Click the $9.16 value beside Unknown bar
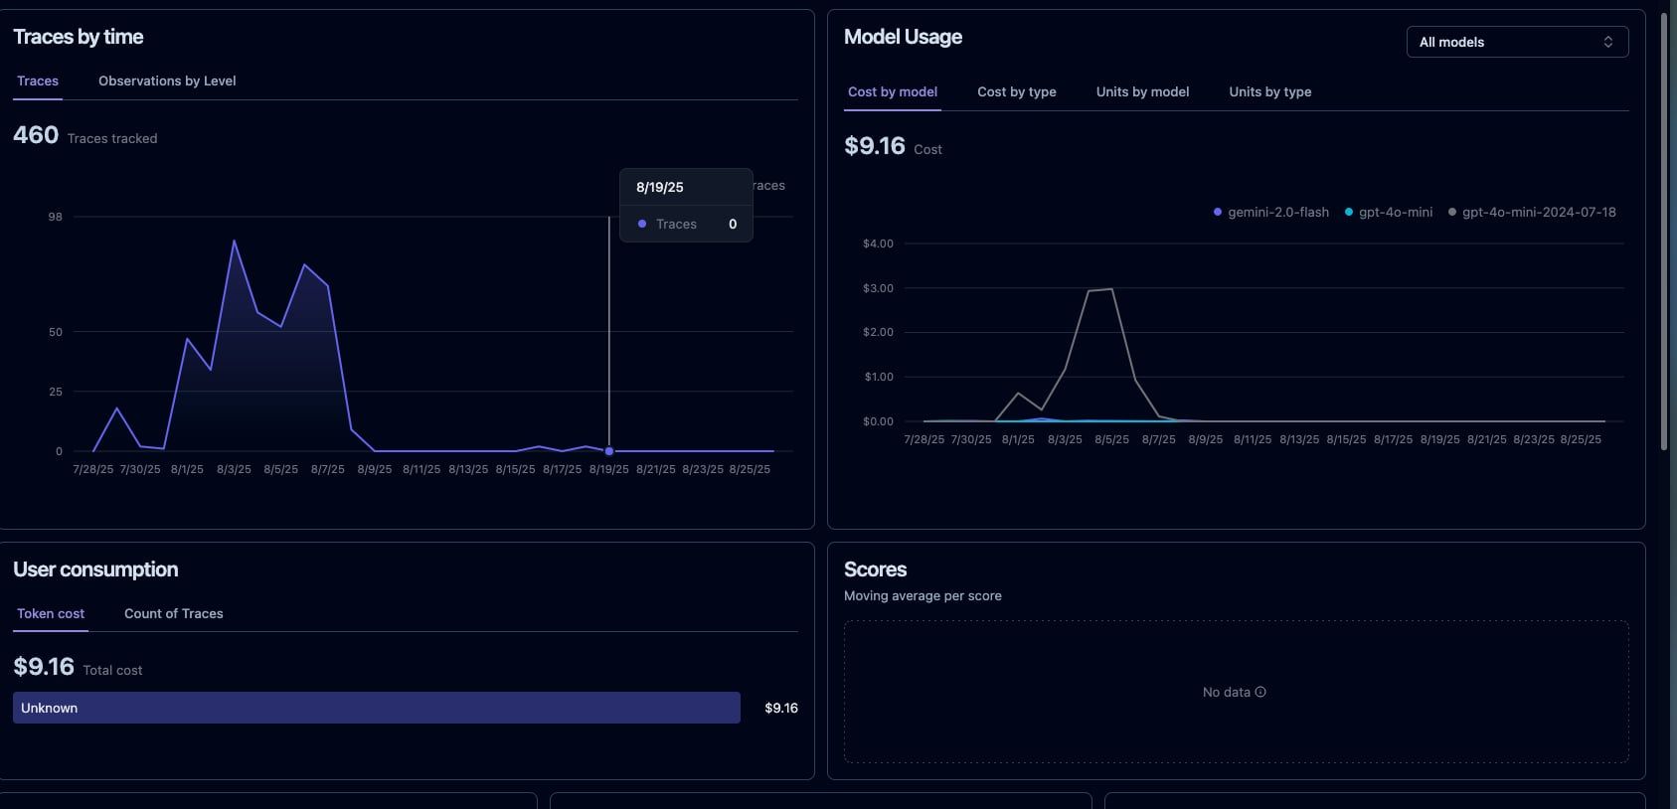The height and width of the screenshot is (809, 1677). 781,708
